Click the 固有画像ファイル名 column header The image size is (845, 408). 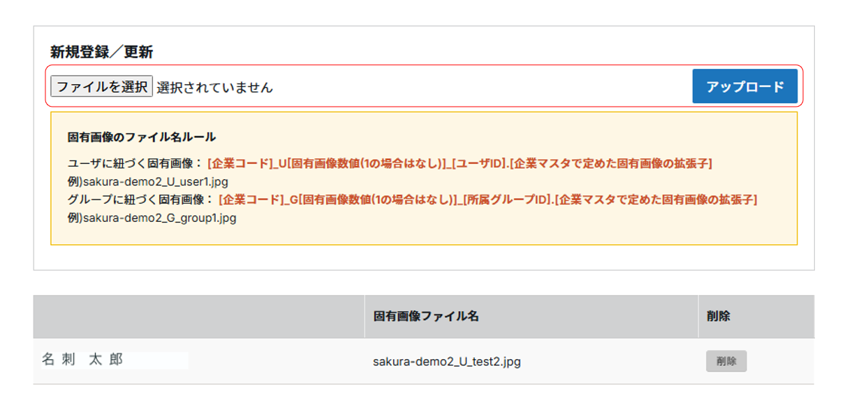426,317
